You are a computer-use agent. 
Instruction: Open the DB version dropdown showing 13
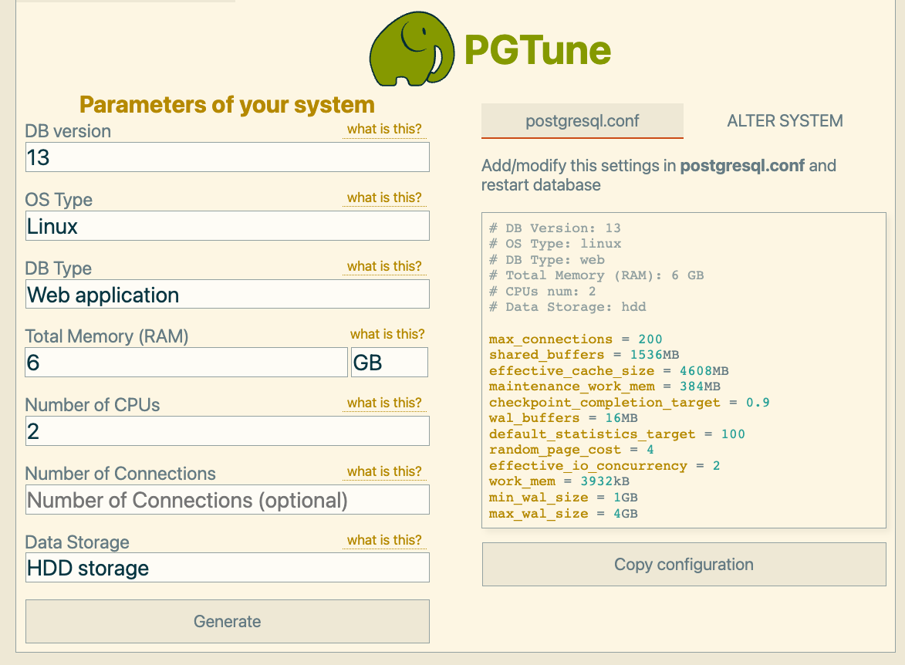point(228,157)
